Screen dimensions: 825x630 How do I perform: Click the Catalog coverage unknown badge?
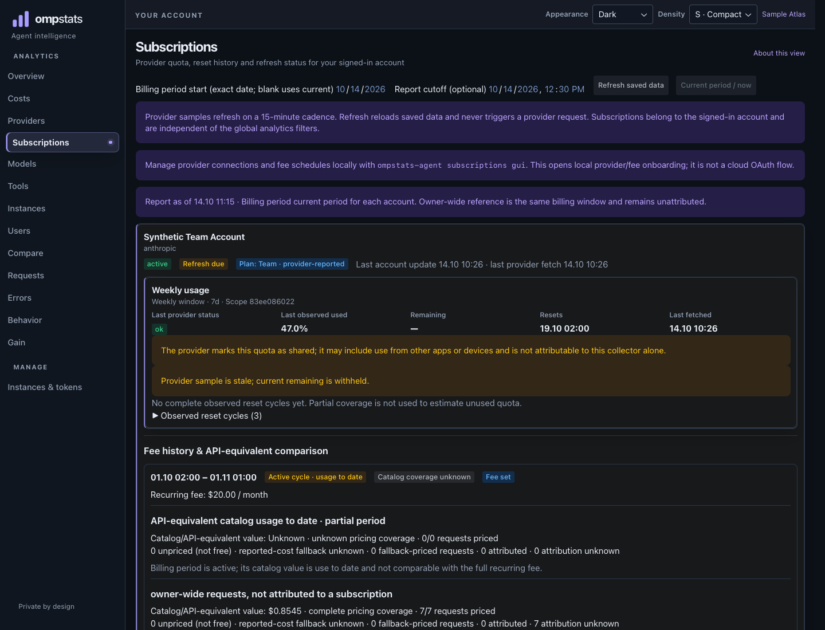[x=424, y=477]
